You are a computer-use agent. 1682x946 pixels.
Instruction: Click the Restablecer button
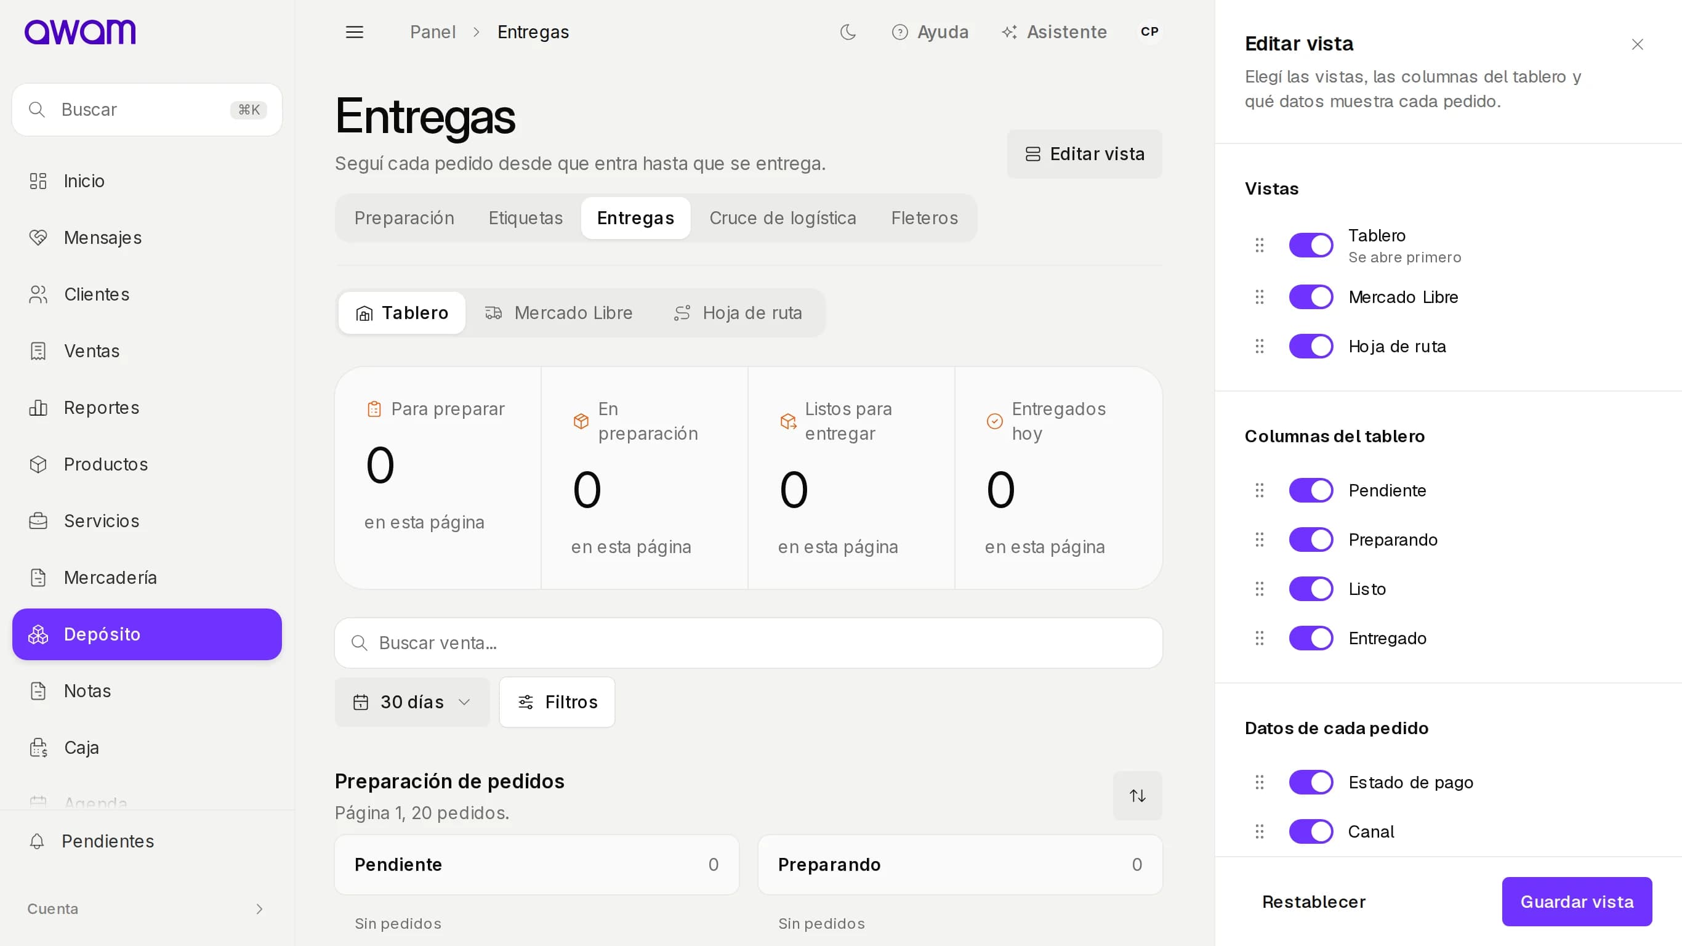(x=1314, y=902)
